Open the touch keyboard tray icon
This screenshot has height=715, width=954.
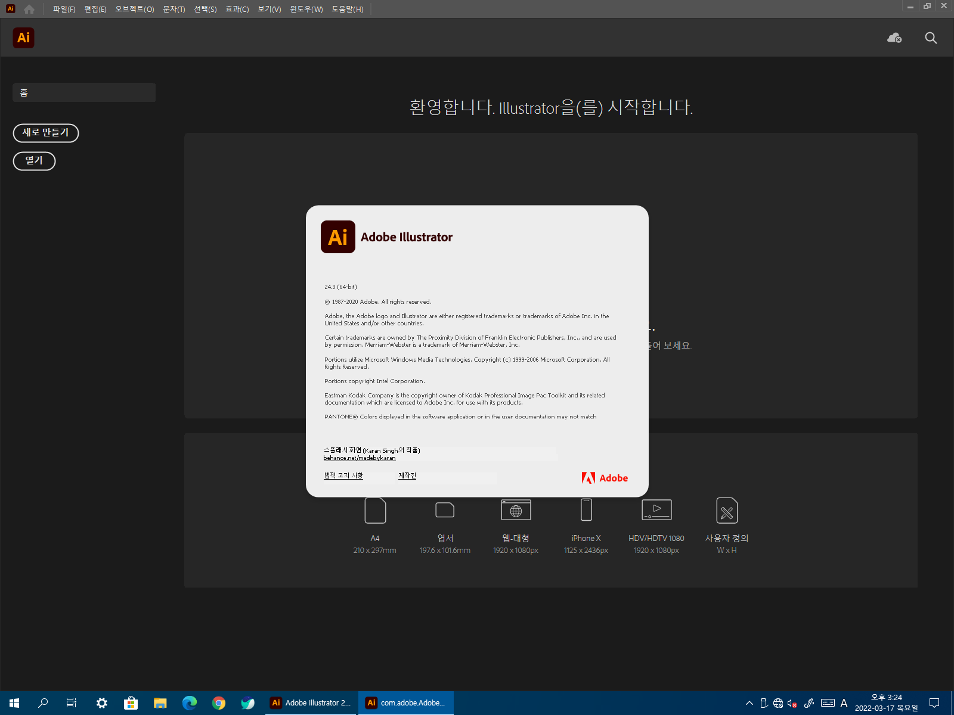(x=828, y=703)
